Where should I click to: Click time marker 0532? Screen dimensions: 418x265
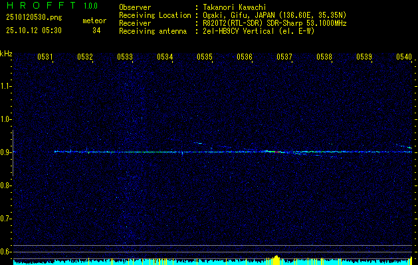coord(85,56)
